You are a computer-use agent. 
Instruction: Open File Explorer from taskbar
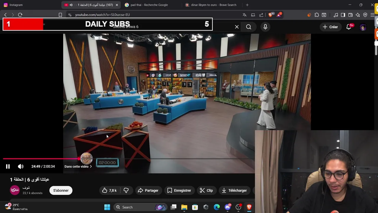click(x=184, y=207)
